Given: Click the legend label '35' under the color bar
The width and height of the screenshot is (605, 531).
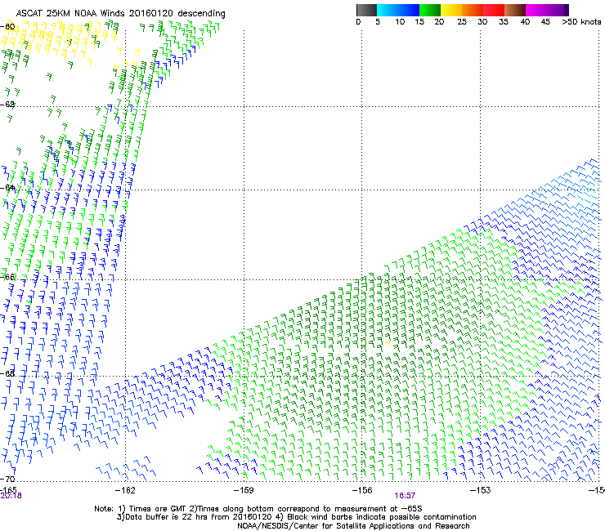Looking at the screenshot, I should pos(504,22).
